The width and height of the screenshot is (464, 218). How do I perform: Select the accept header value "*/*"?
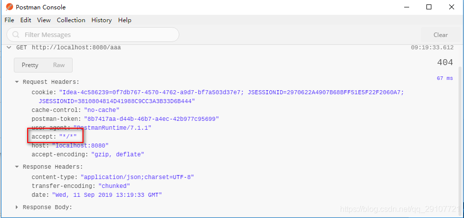coord(68,137)
